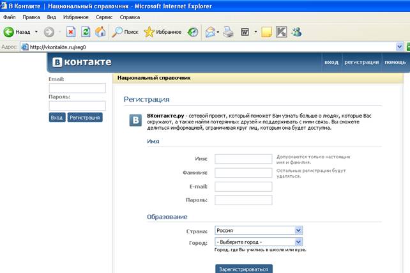Click the Фамилия input field
Viewport: 410px width, 273px height.
click(x=243, y=173)
